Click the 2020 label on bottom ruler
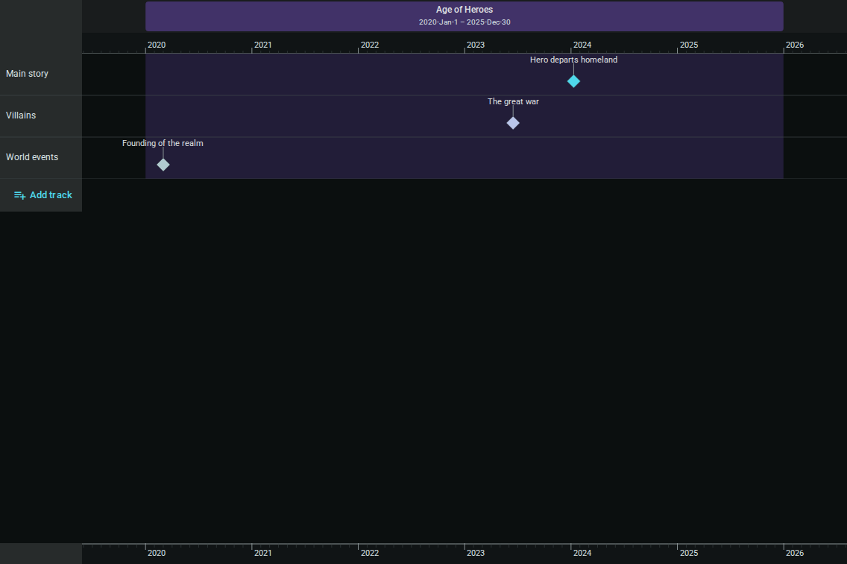This screenshot has height=564, width=847. click(x=157, y=553)
